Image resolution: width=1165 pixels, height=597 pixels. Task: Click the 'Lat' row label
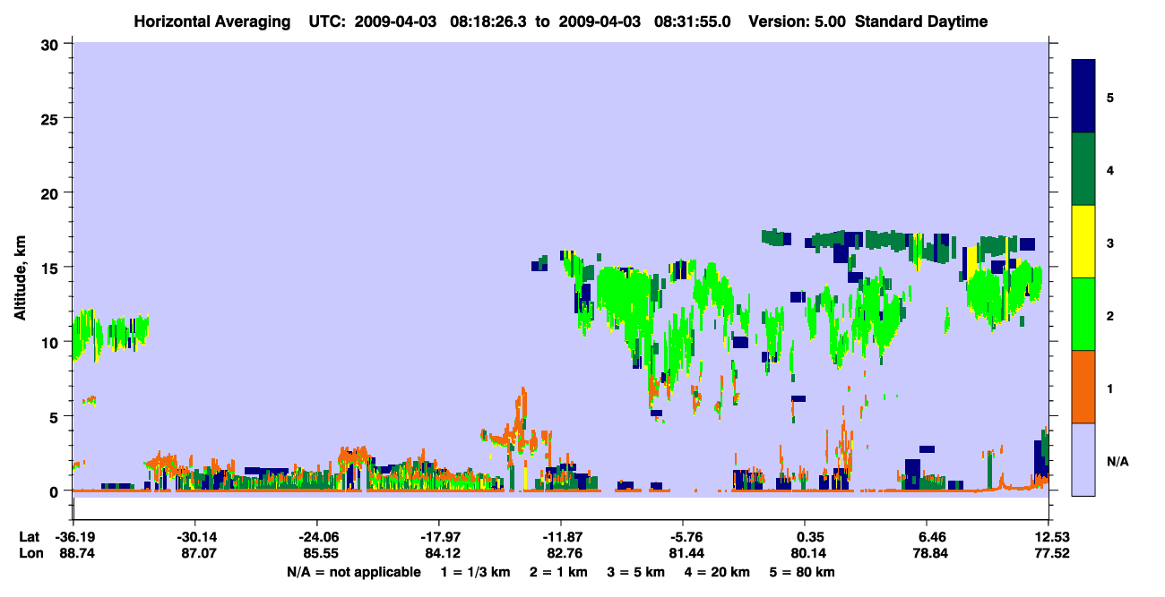click(x=29, y=537)
